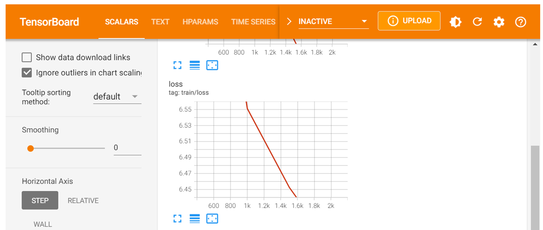Viewport: 543px width, 230px height.
Task: Click the UPLOAD button
Action: (x=409, y=21)
